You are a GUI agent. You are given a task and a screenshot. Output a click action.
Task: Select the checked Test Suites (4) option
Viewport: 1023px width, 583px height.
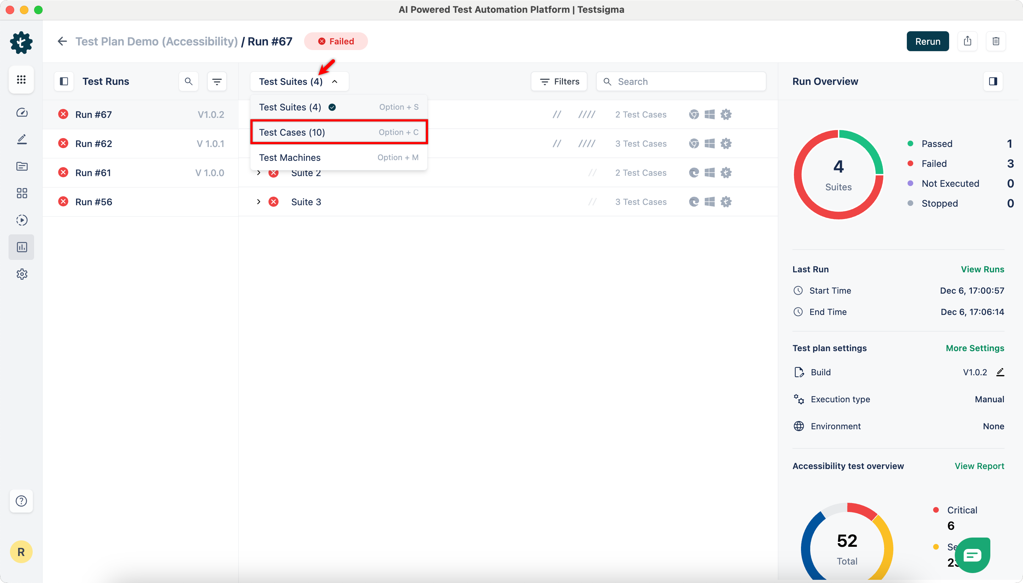tap(291, 107)
